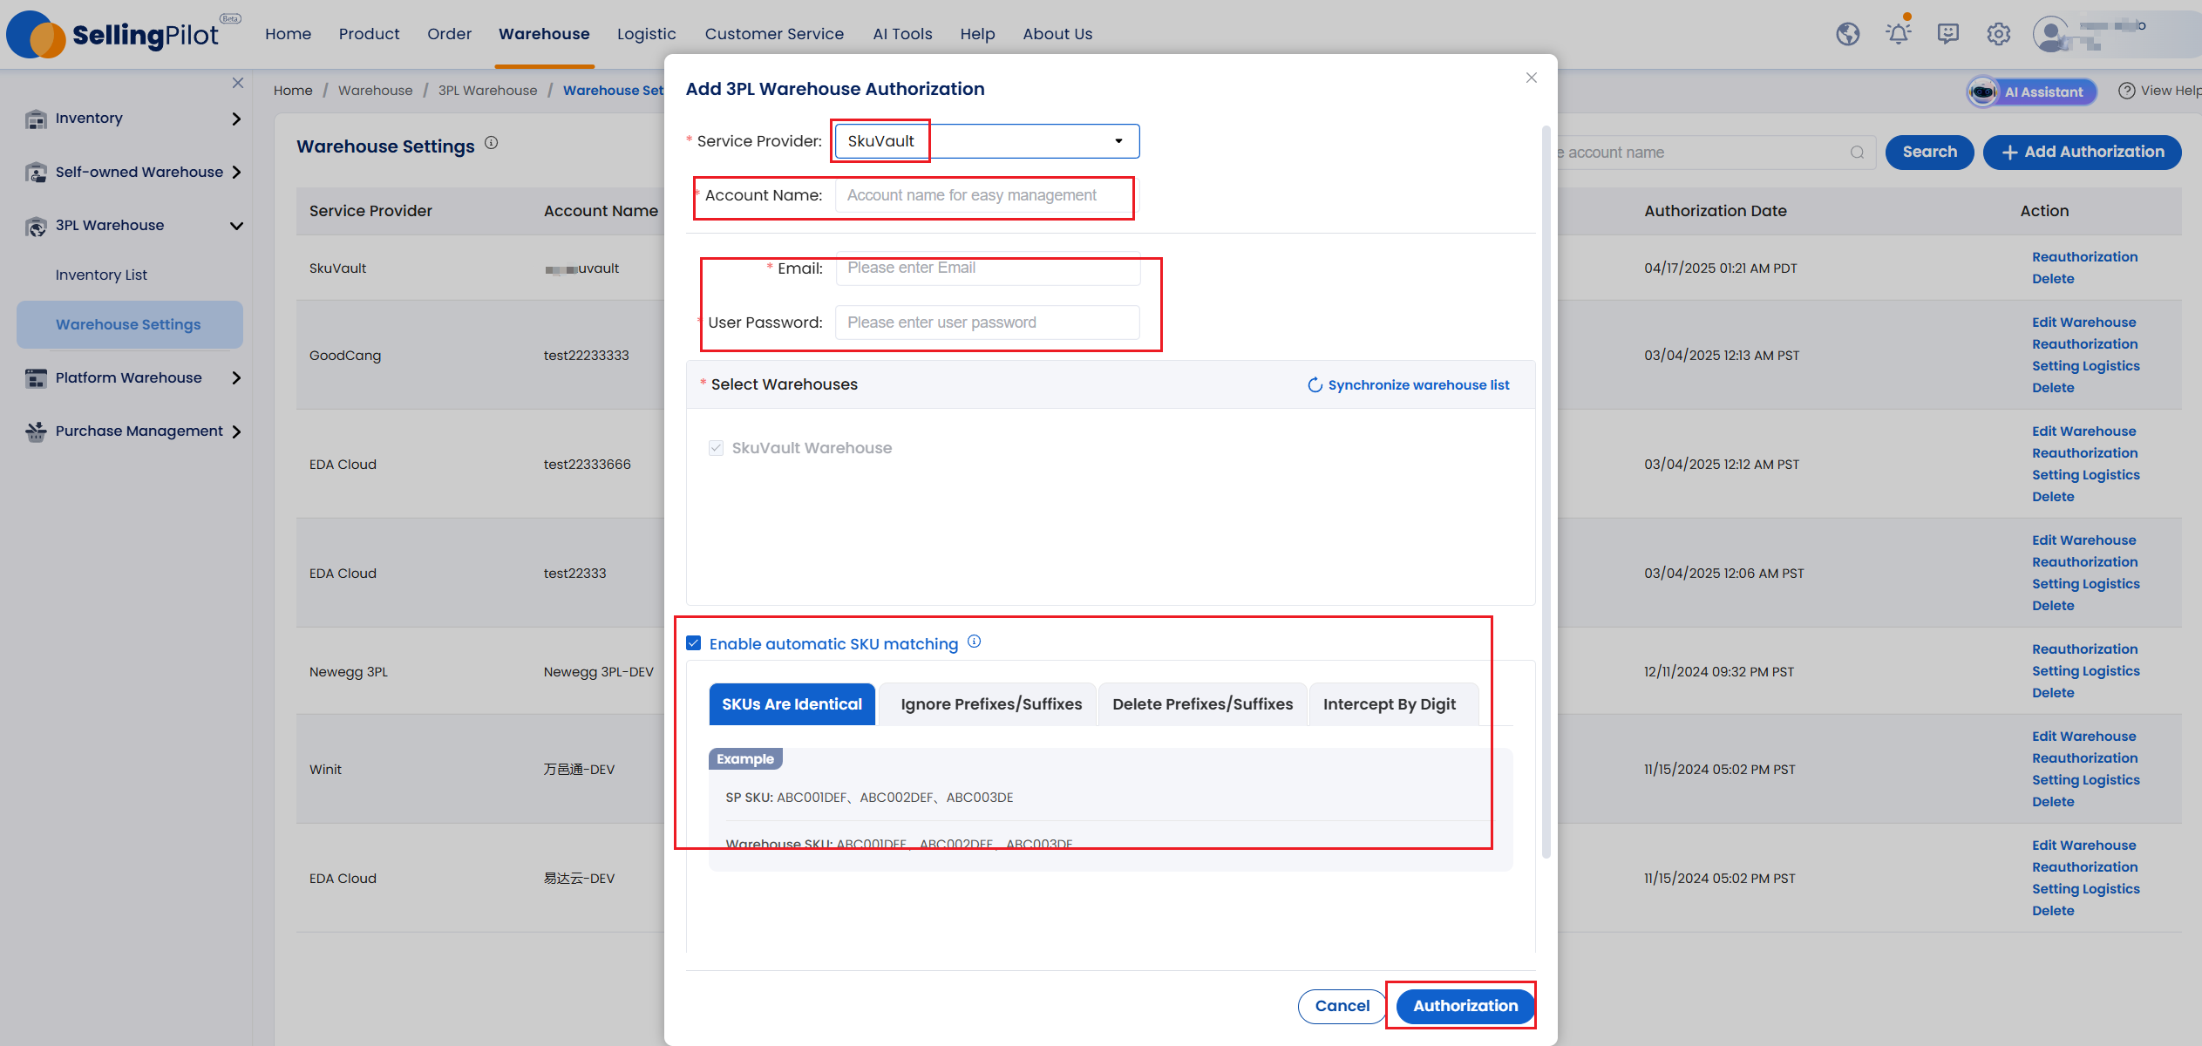Open the AI Tools top menu
This screenshot has height=1046, width=2202.
(902, 34)
